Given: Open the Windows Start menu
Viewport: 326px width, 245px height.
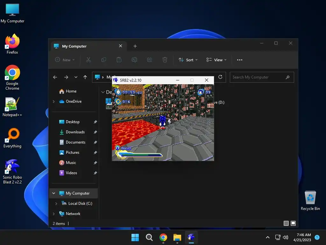Looking at the screenshot, I should click(135, 237).
